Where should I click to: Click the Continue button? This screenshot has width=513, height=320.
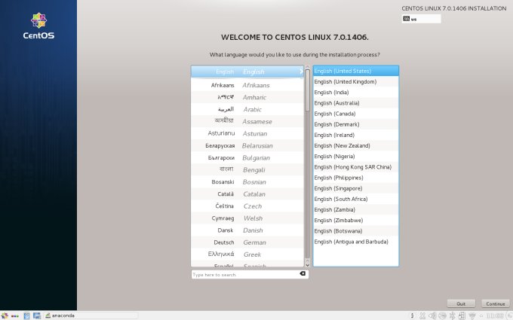coord(496,303)
